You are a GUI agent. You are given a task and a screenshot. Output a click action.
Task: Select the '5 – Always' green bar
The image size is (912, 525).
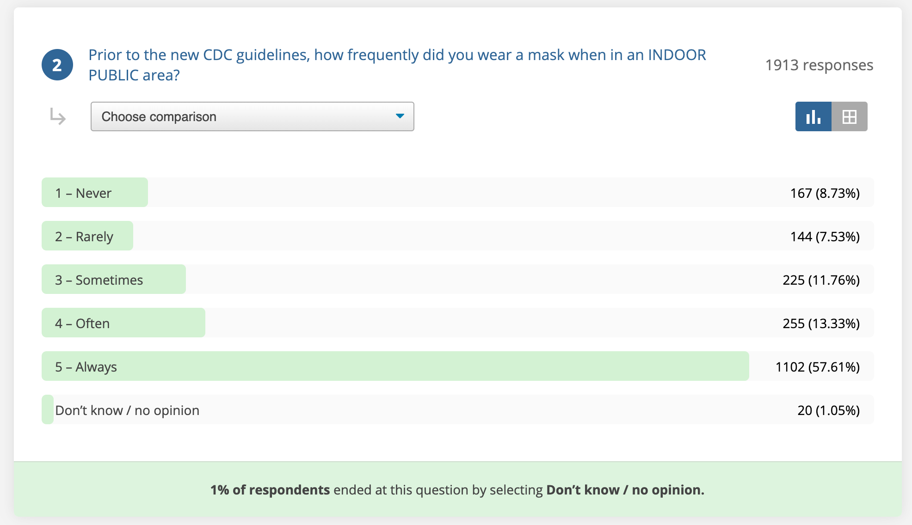click(x=395, y=366)
